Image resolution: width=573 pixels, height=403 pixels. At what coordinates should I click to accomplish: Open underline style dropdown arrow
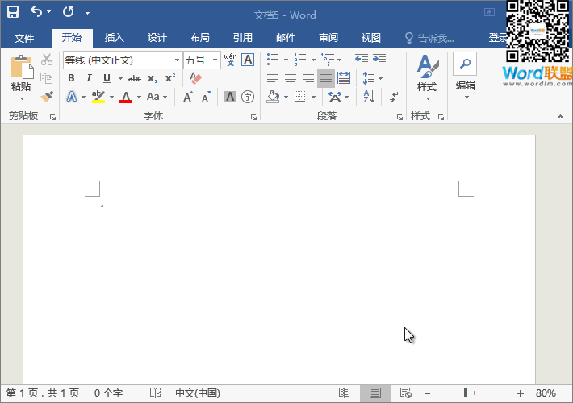coord(120,78)
